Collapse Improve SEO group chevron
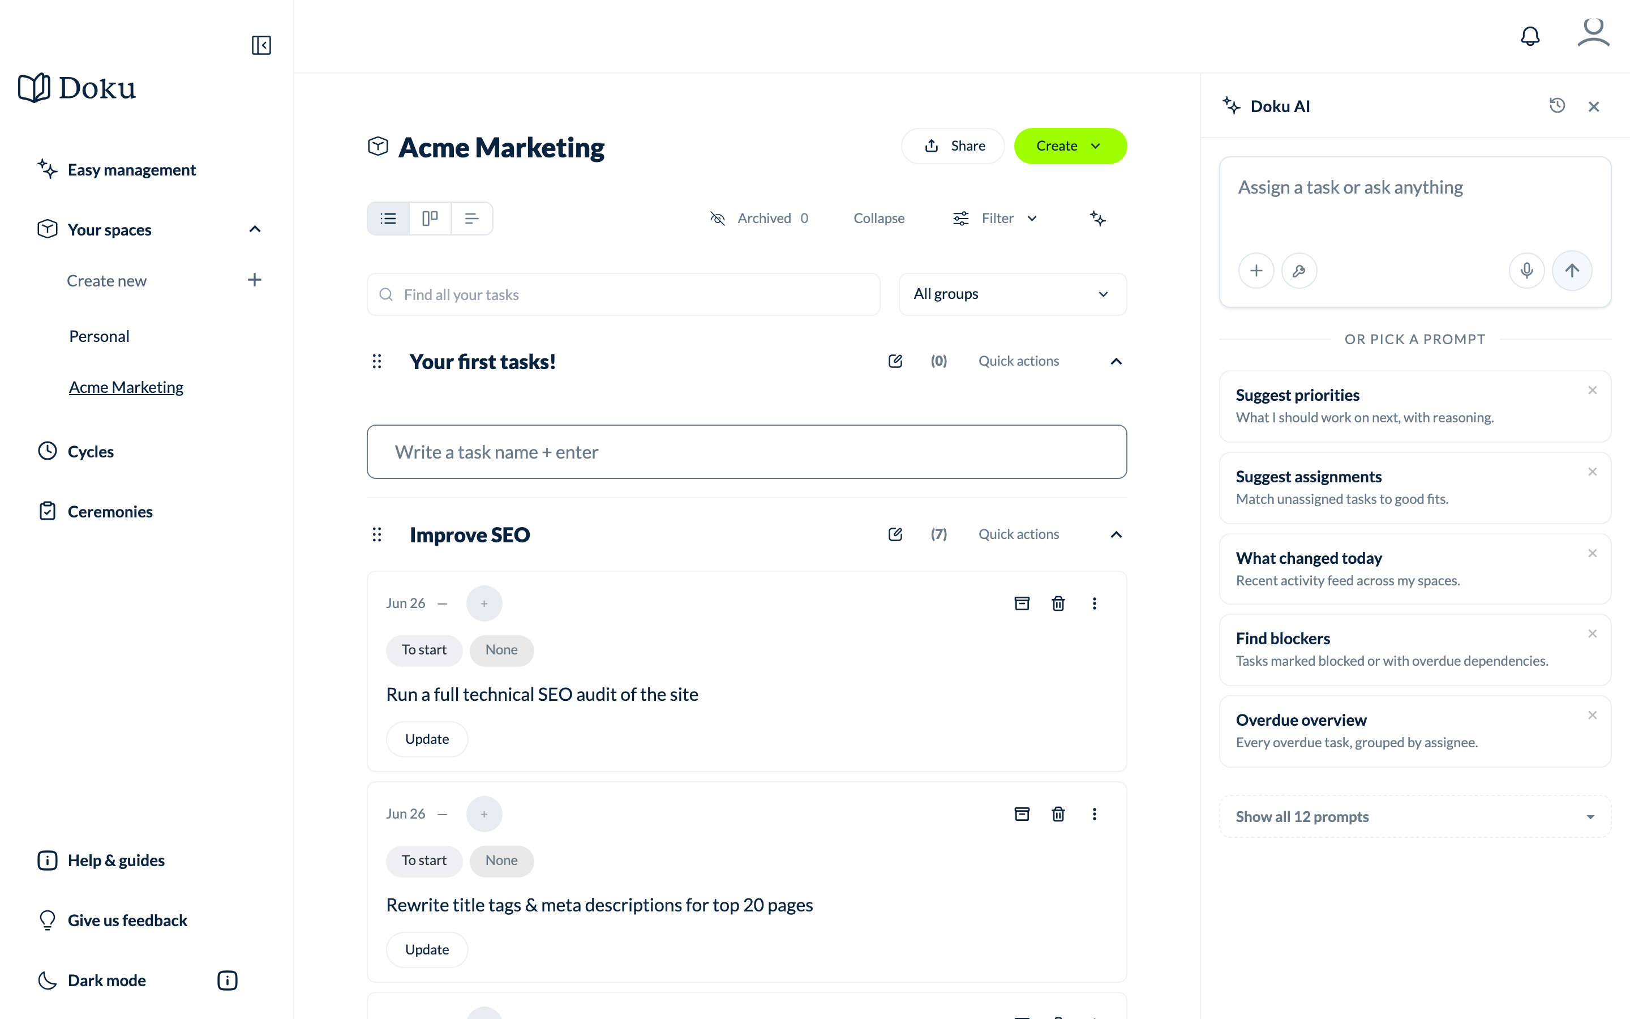Image resolution: width=1630 pixels, height=1019 pixels. coord(1116,535)
